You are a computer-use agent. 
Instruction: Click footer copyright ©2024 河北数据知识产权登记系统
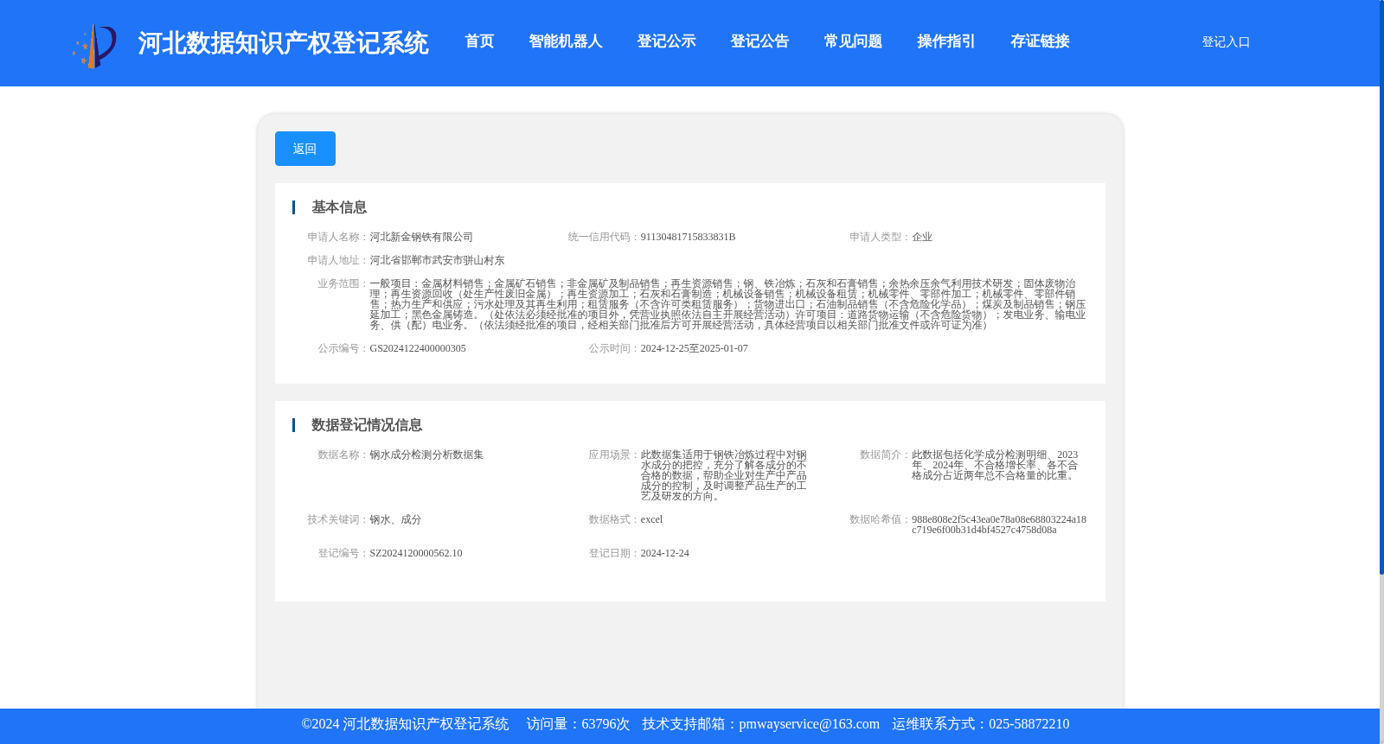(405, 724)
